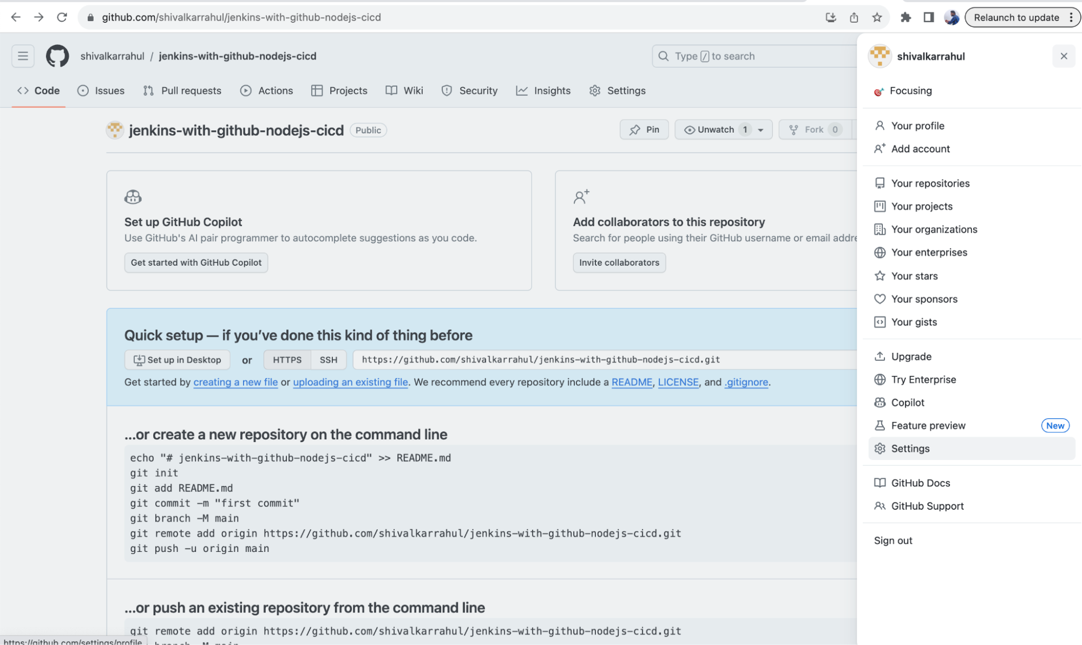The image size is (1082, 645).
Task: Switch clone URL to SSH
Action: coord(329,359)
